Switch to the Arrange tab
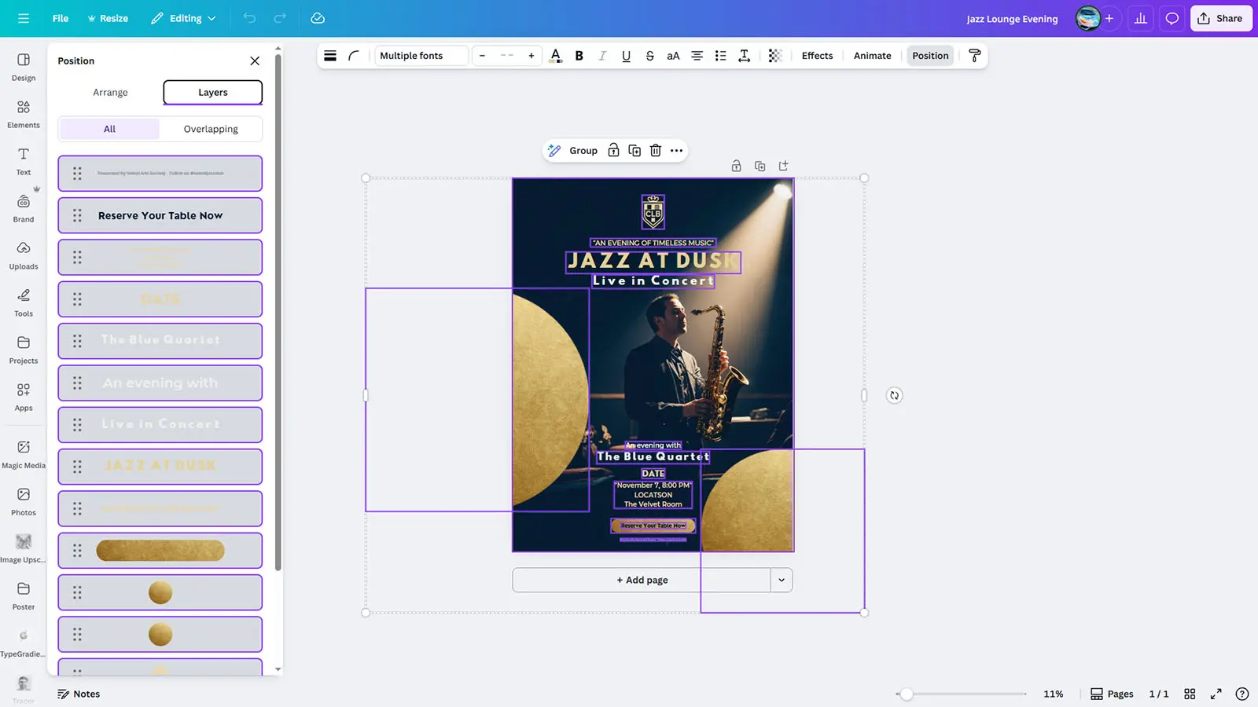This screenshot has width=1258, height=707. 110,93
